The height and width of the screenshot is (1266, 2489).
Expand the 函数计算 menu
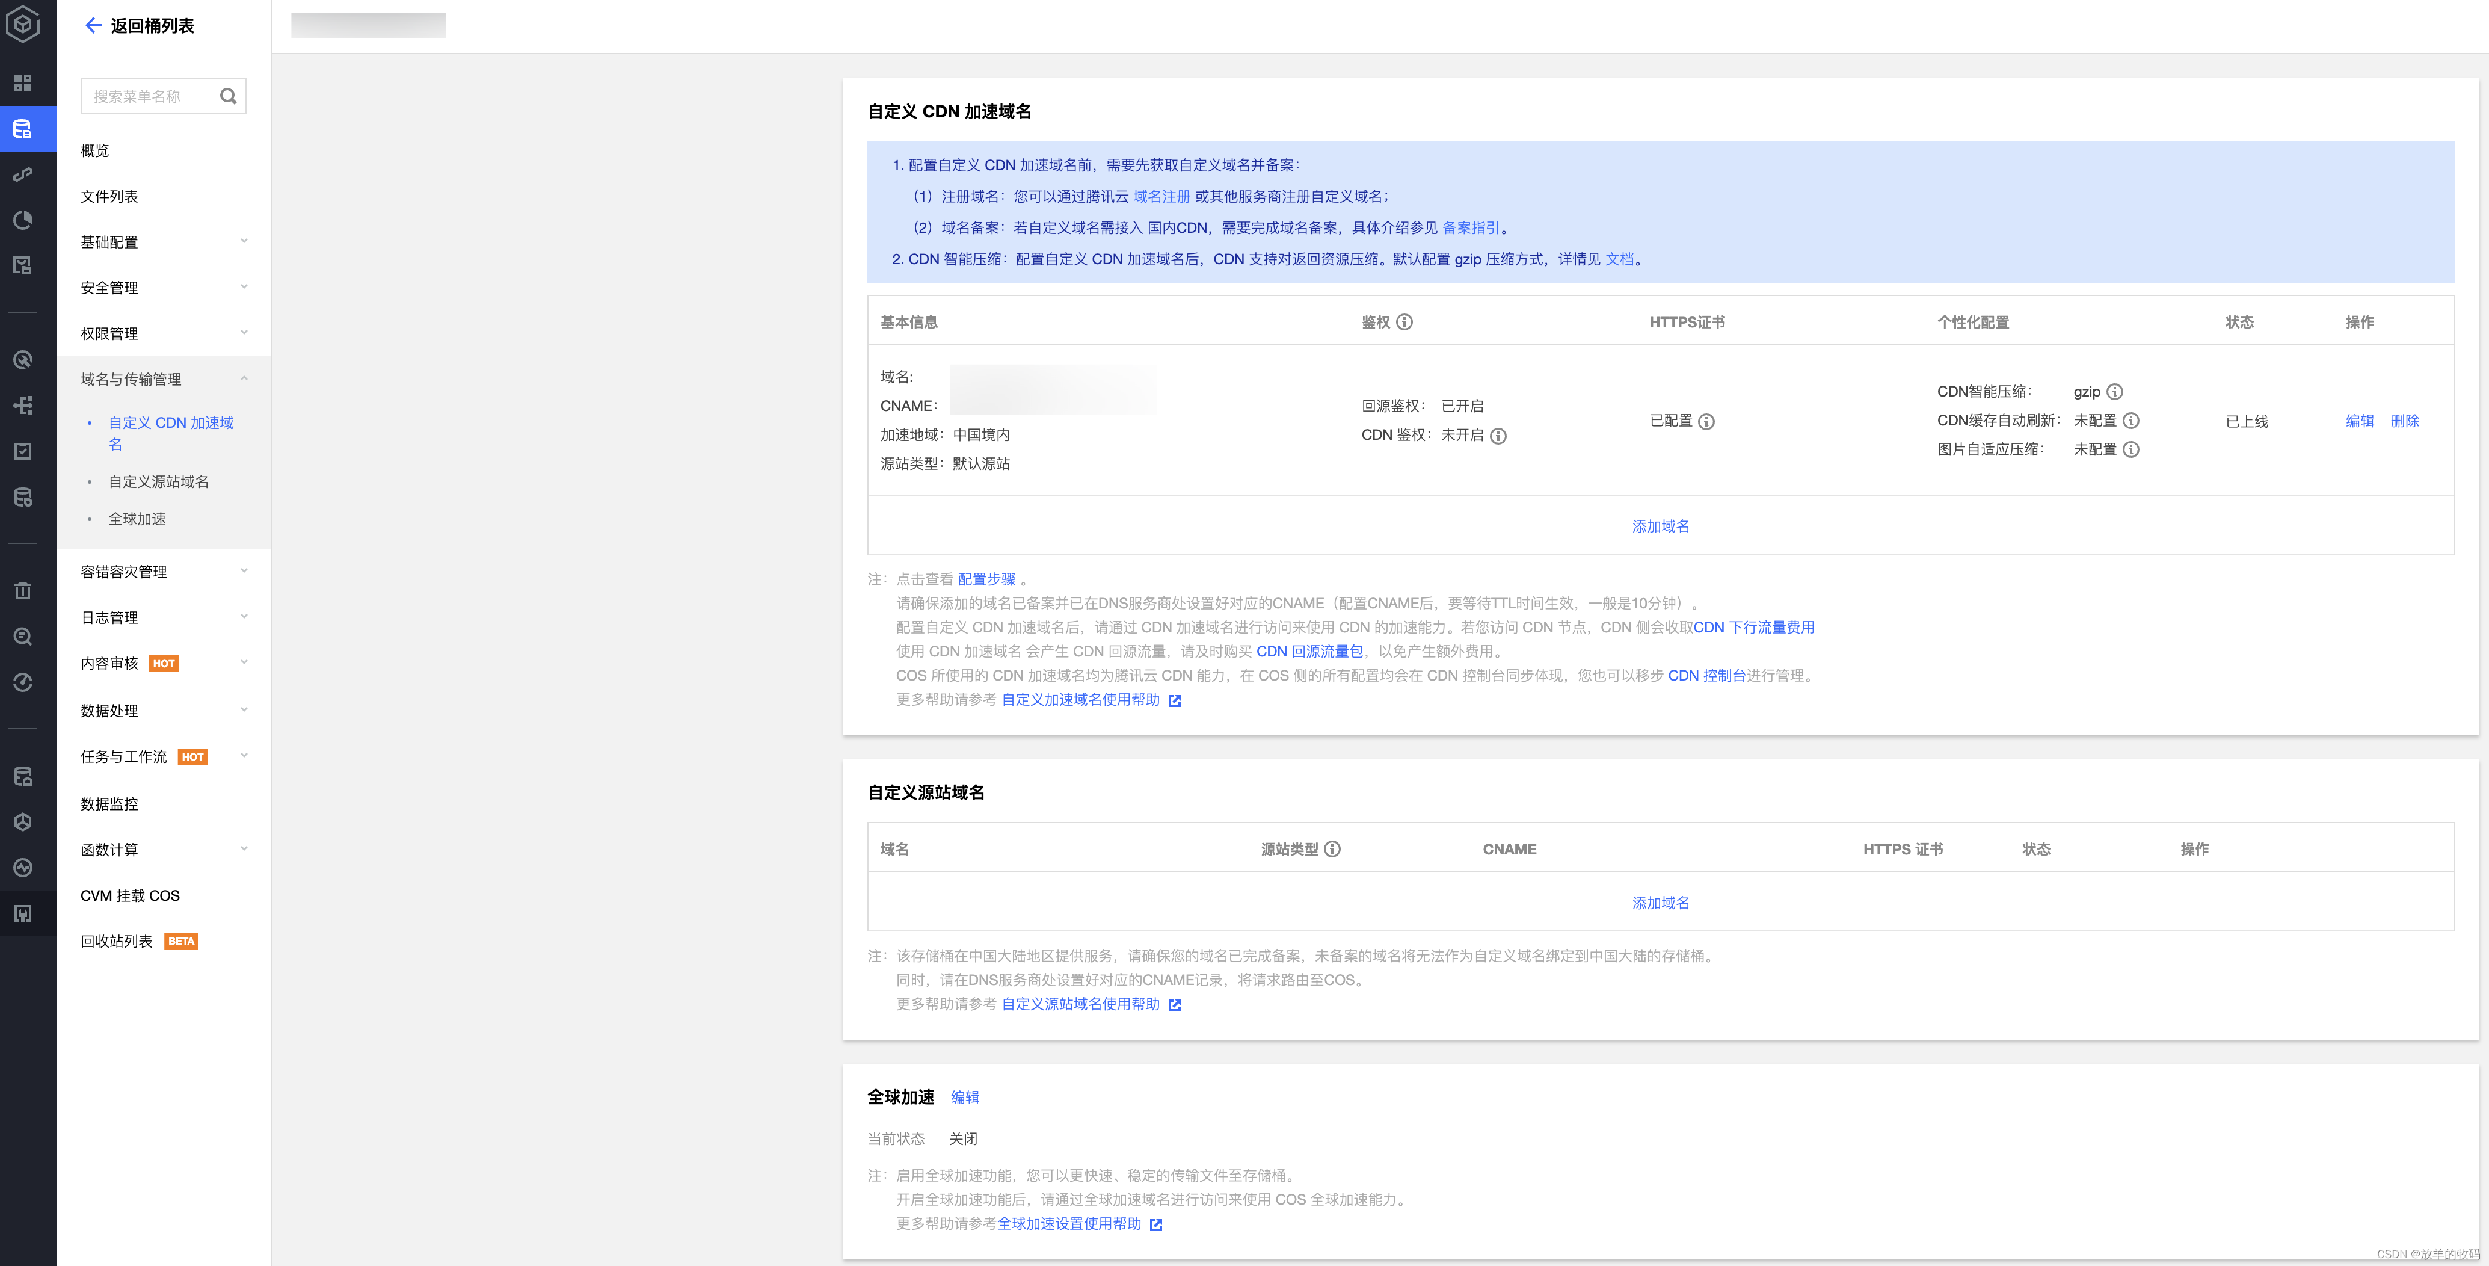coord(163,850)
